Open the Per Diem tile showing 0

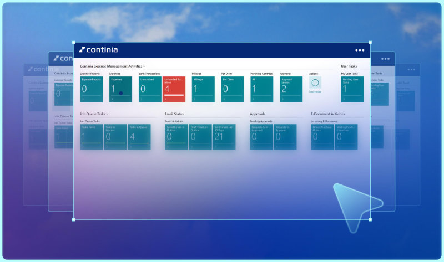click(x=233, y=89)
